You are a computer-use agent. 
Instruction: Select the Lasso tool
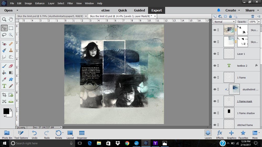4,35
